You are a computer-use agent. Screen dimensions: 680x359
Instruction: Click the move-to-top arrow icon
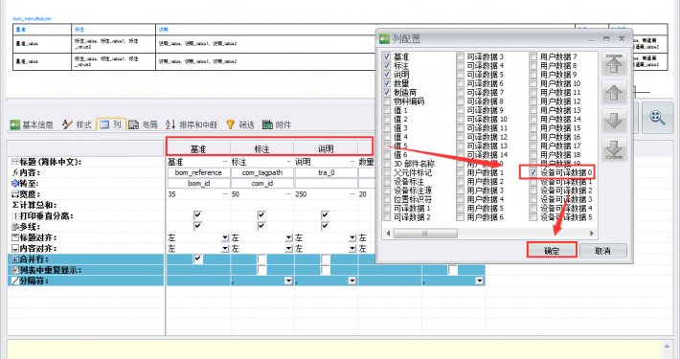614,64
